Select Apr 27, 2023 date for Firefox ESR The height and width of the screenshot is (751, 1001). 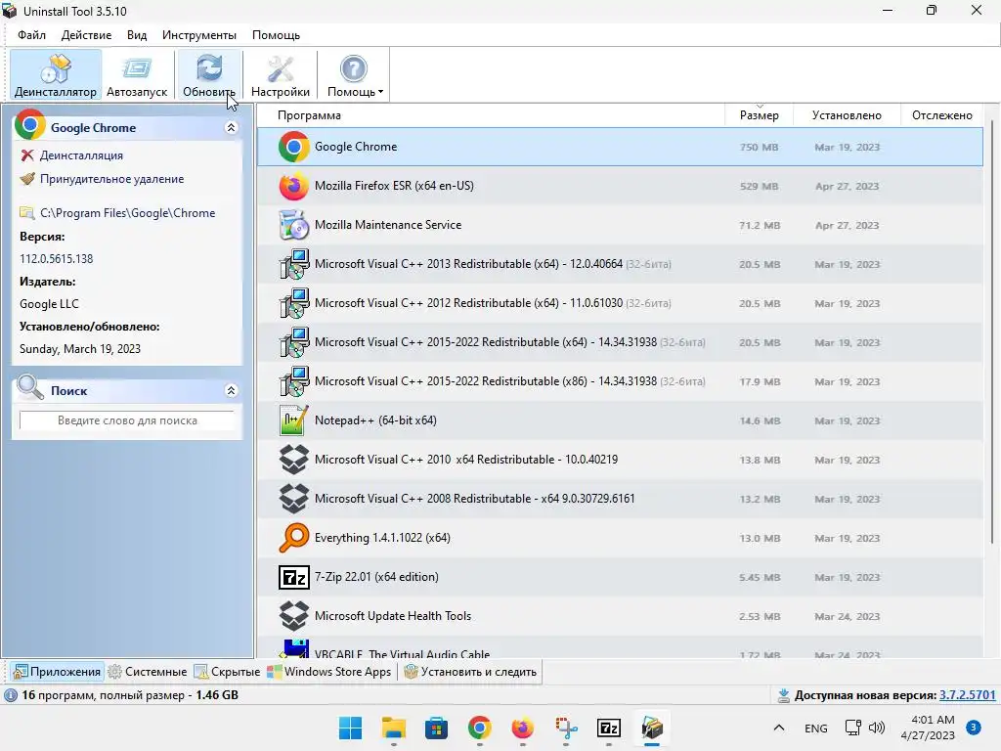[x=848, y=187]
